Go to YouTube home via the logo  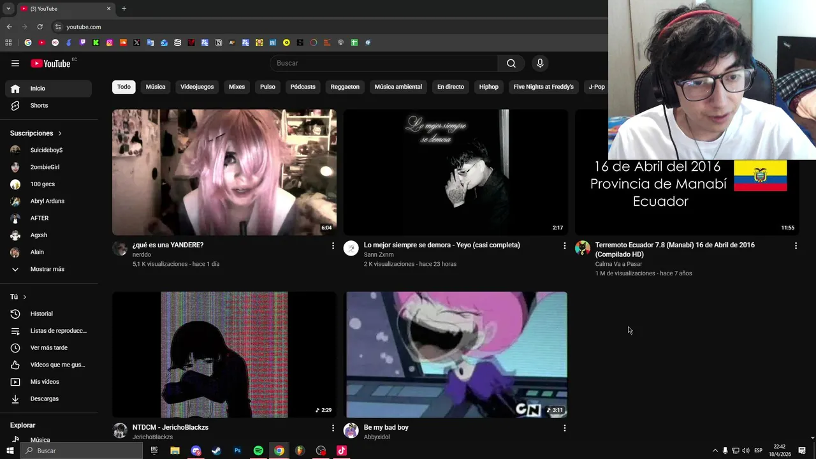[x=50, y=63]
